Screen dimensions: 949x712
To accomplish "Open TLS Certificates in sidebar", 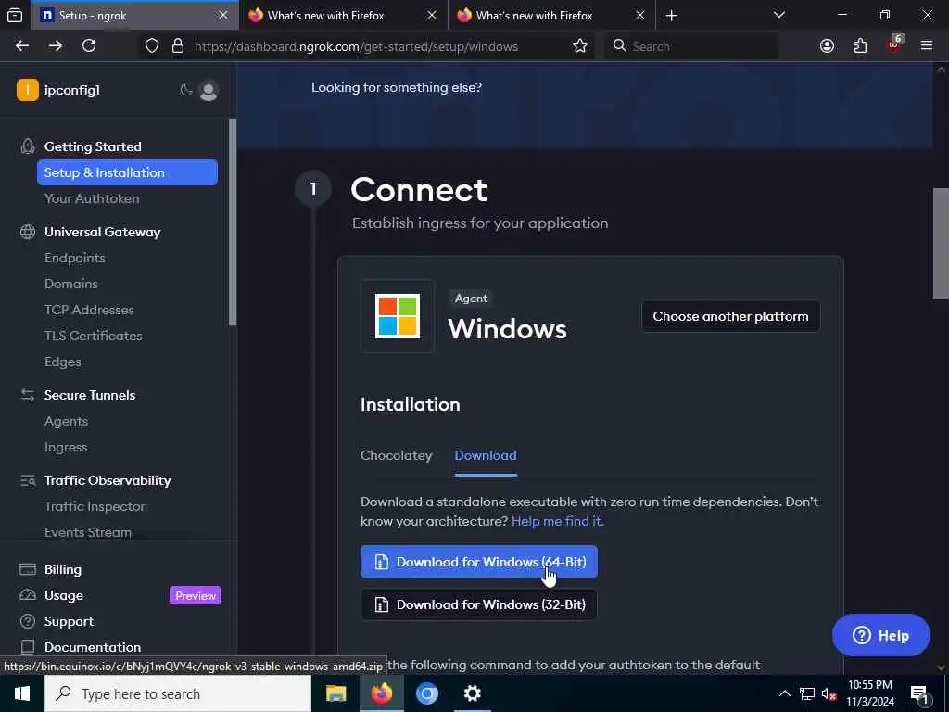I will tap(94, 336).
